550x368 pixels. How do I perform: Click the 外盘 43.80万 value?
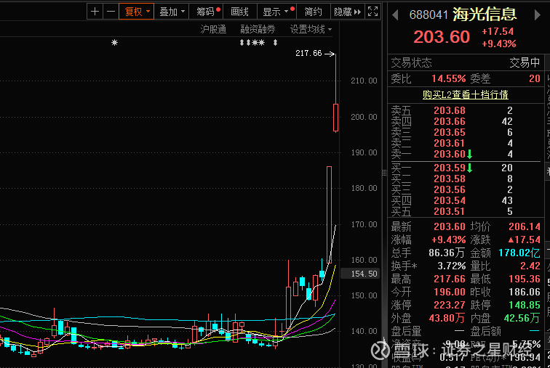click(447, 318)
